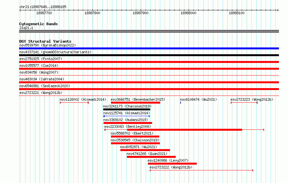
Task: Open the esv1240986 (Levy2007) label
Action: click(x=168, y=160)
